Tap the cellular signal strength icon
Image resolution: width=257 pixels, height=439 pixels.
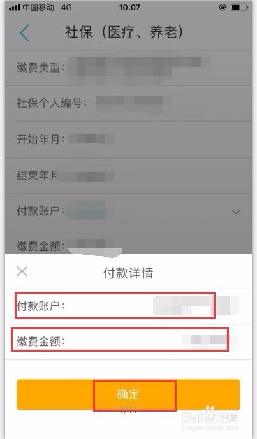click(14, 8)
